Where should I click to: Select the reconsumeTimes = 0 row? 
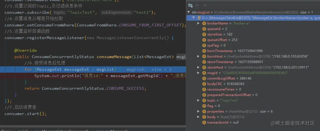(253, 89)
